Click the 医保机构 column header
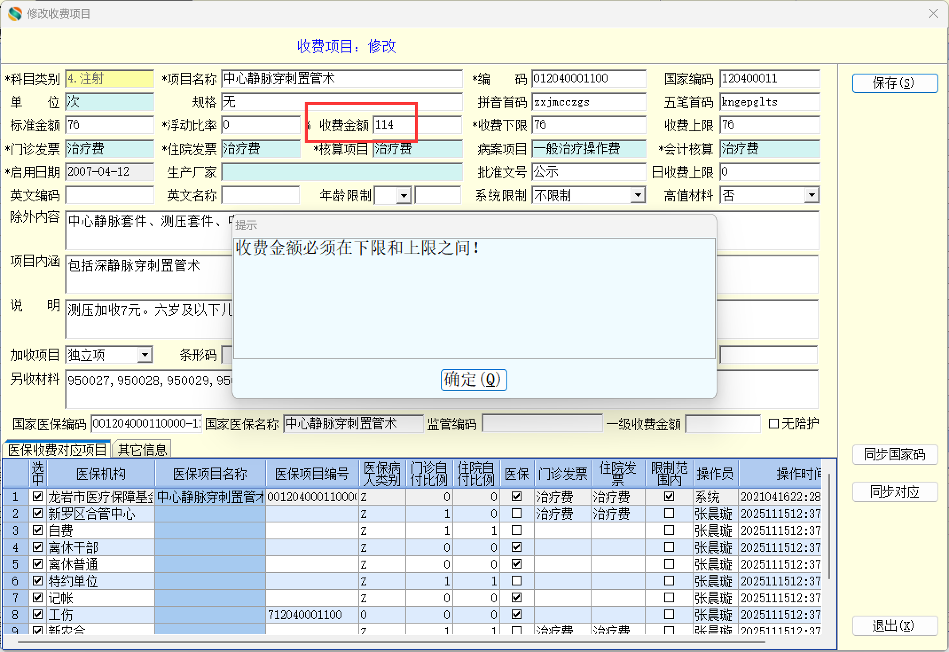Image resolution: width=949 pixels, height=652 pixels. click(x=101, y=474)
